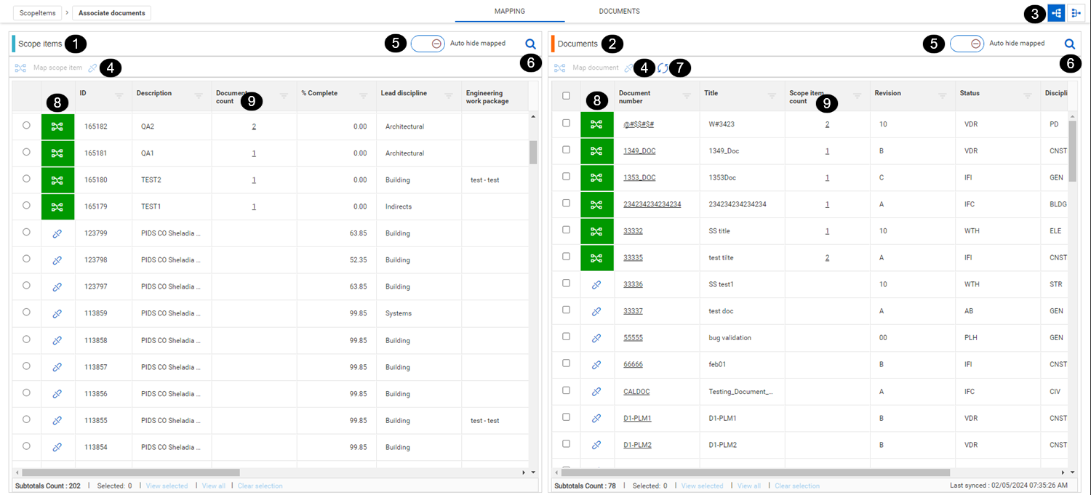Toggle Auto hide mapped in Scope items panel

(428, 44)
